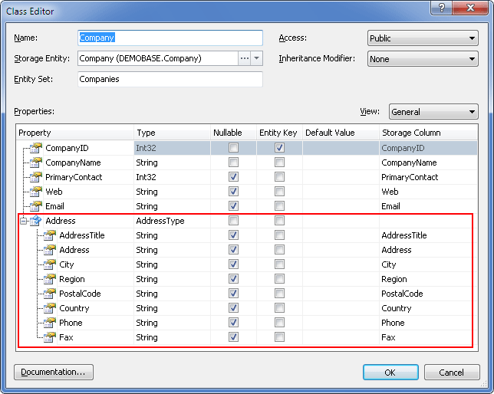
Task: Close the Class Editor window
Action: (470, 8)
